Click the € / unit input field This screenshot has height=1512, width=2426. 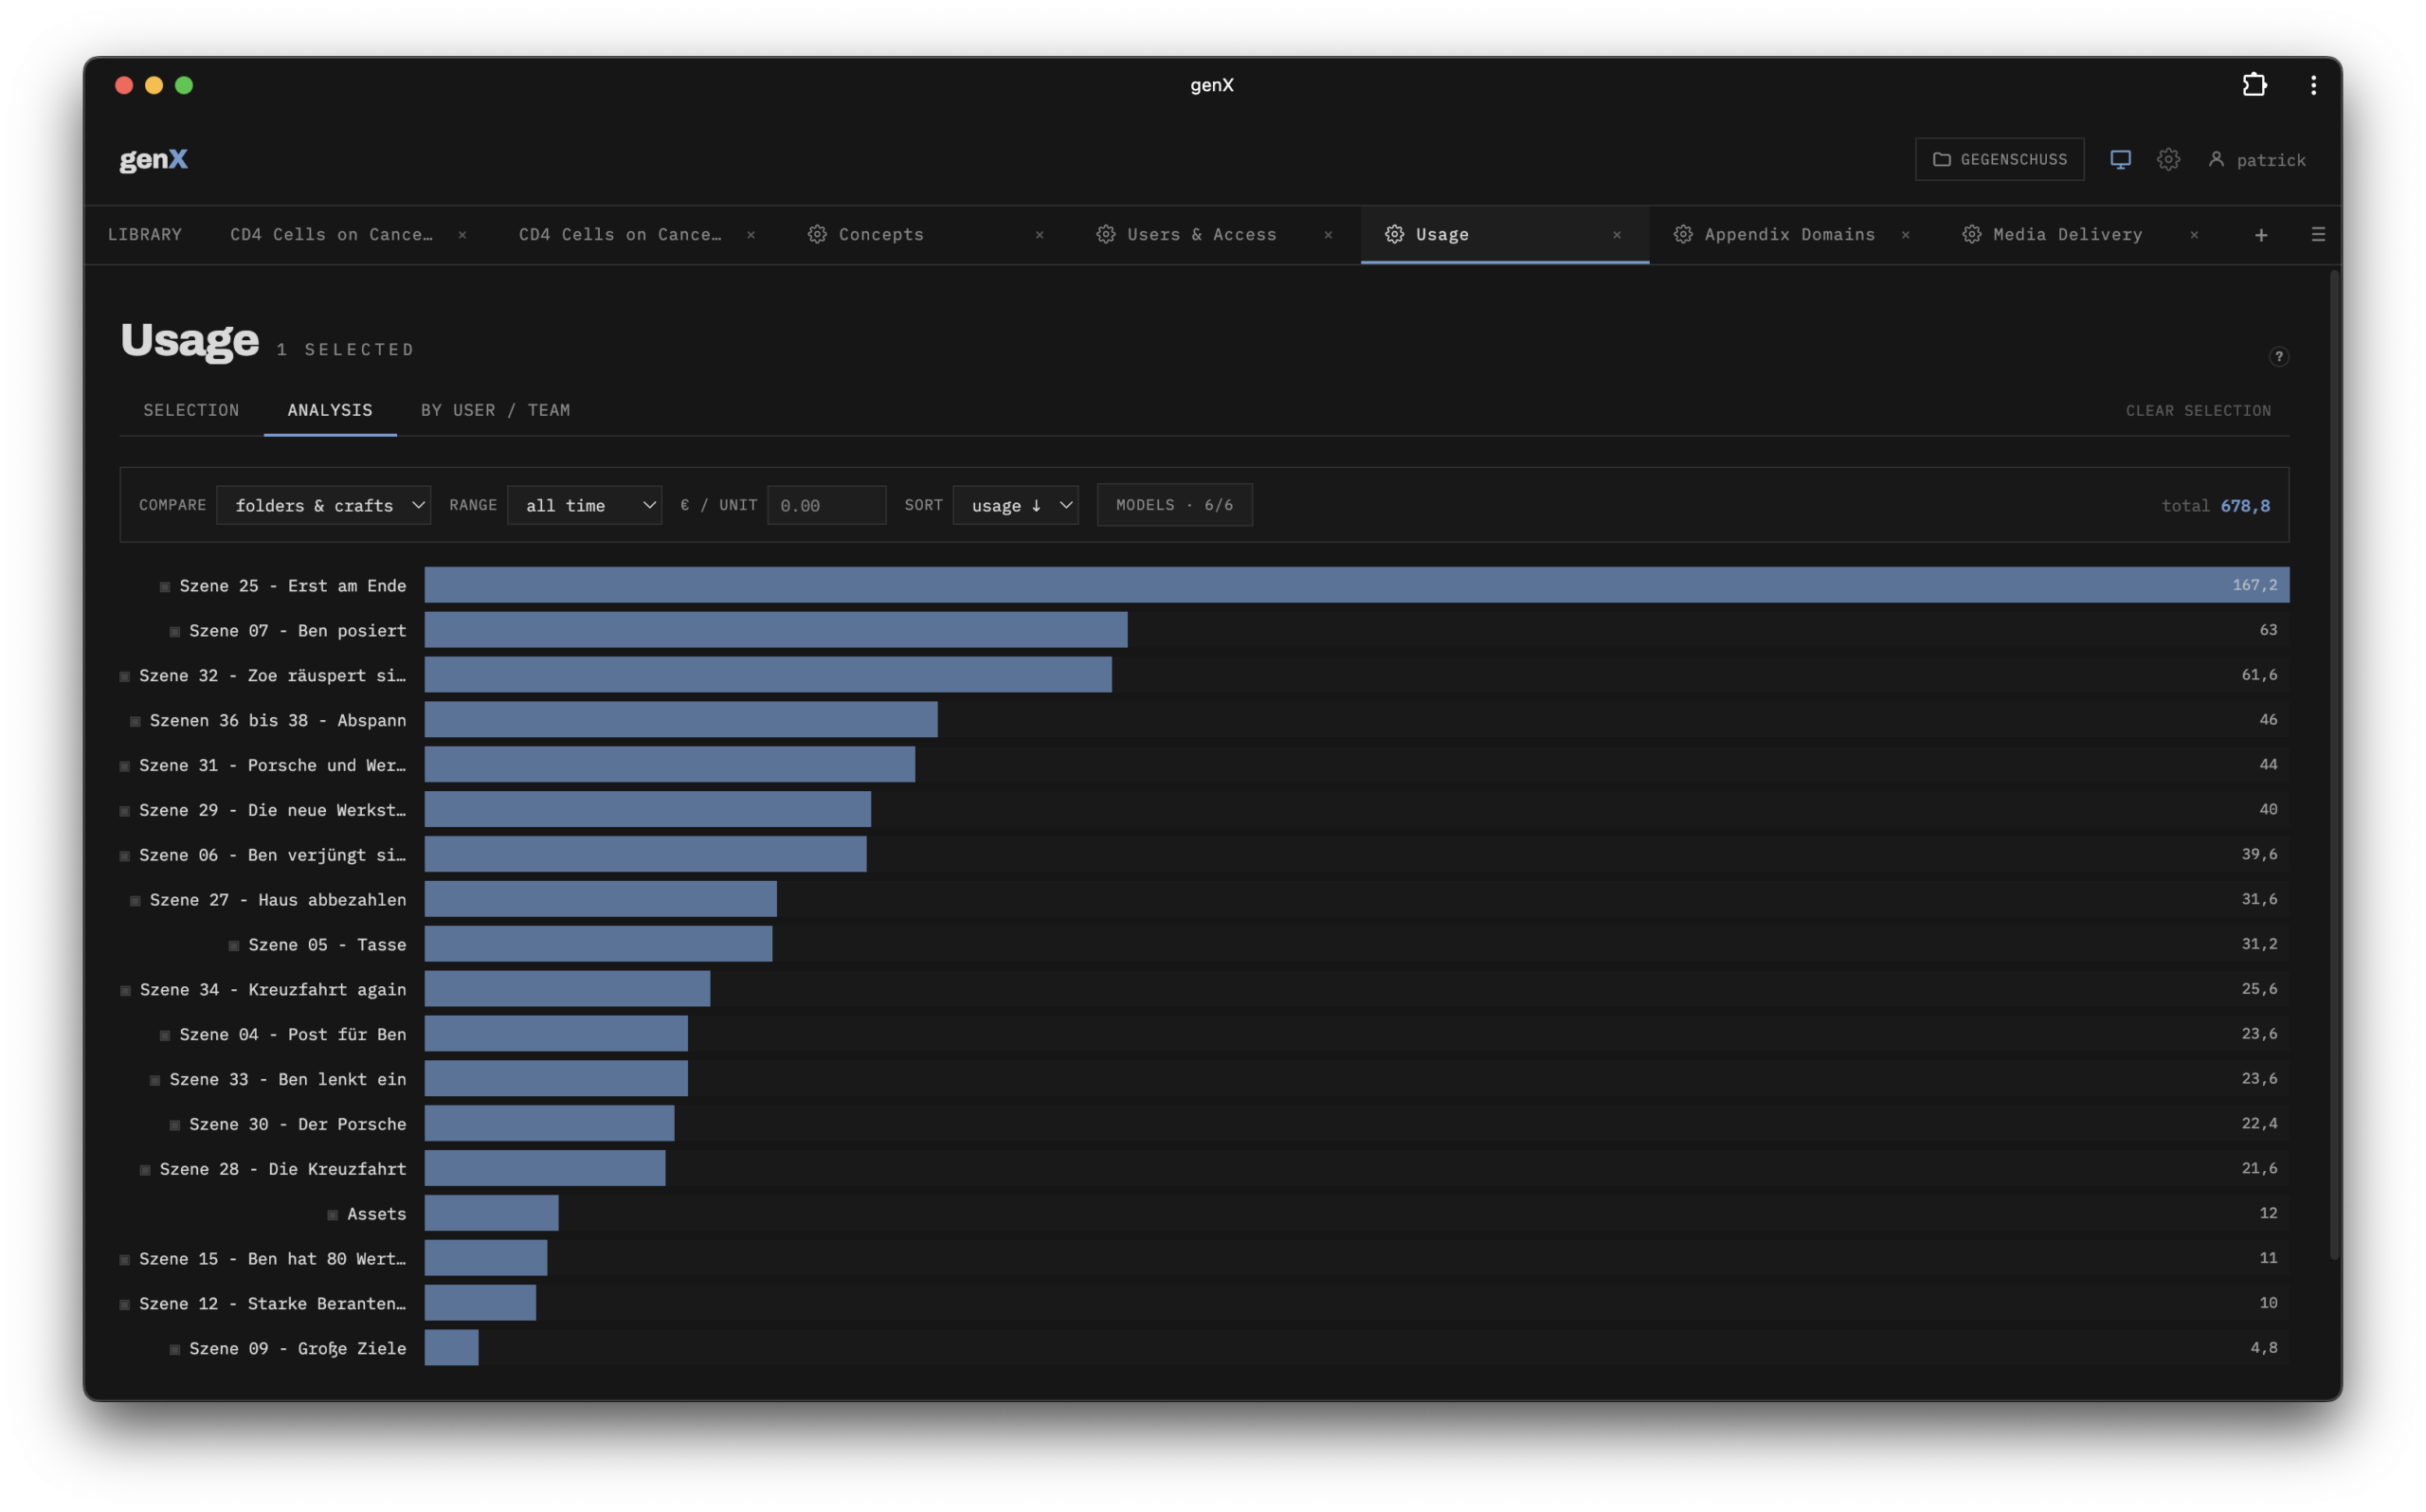pyautogui.click(x=826, y=505)
